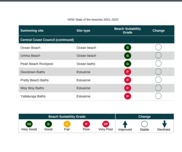Click the 'Poor' legend label
Viewport: 182px width, 152px height.
(86, 129)
